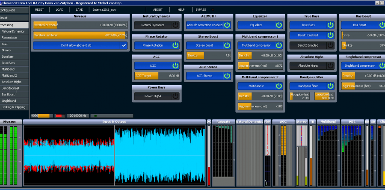Screen dimensions: 385x190
Task: Toggle Band 2 Enabled power icon
Action: (x=331, y=45)
